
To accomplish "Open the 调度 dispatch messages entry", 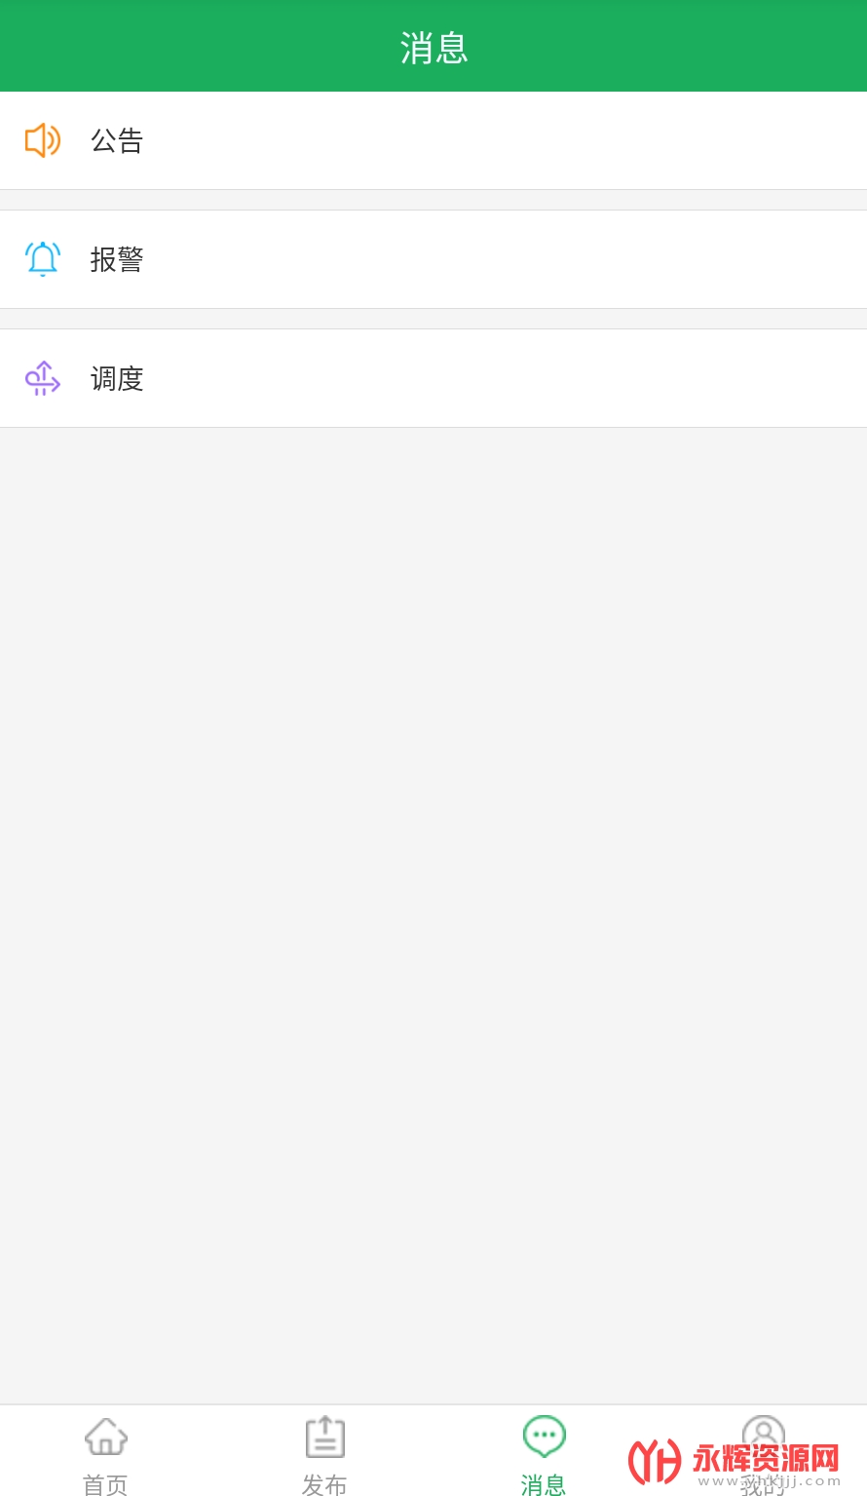I will tap(433, 378).
